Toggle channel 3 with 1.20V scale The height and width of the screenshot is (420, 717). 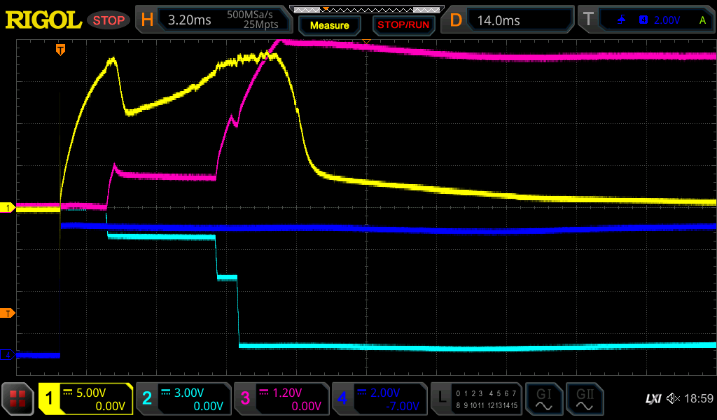[x=281, y=399]
